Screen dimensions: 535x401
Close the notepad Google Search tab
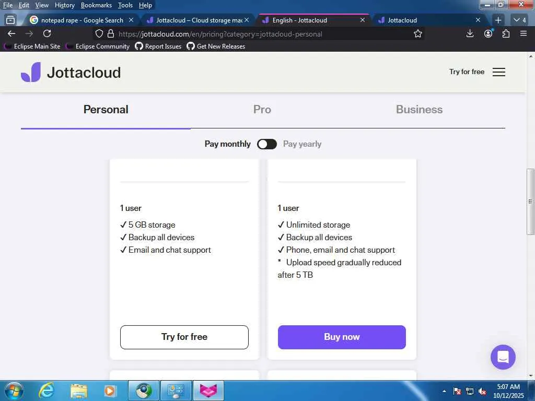click(131, 20)
